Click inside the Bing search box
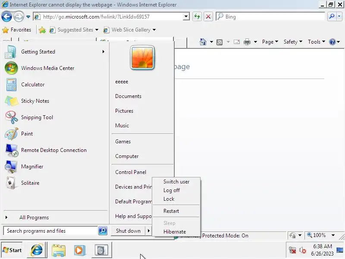The image size is (345, 259). click(x=270, y=17)
